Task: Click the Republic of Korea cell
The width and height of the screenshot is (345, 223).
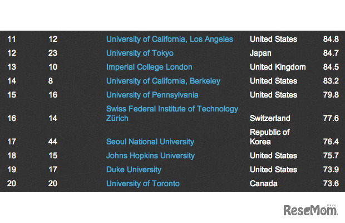Action: click(270, 137)
